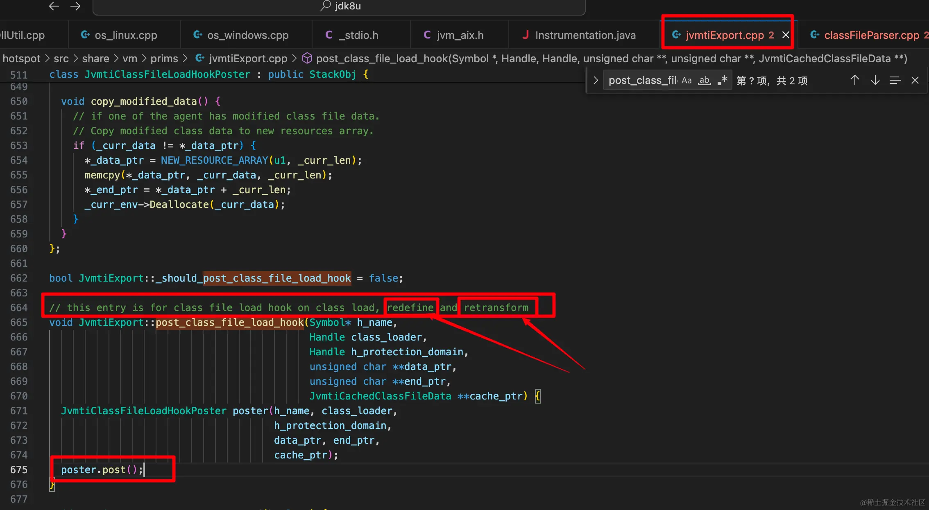Screen dimensions: 929x510
Task: Close the jvmtiExport.cpp tab
Action: 786,35
